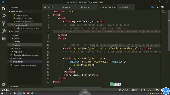This screenshot has height=95, width=170.
Task: Open the editor More Actions ellipsis
Action: [x=167, y=7]
